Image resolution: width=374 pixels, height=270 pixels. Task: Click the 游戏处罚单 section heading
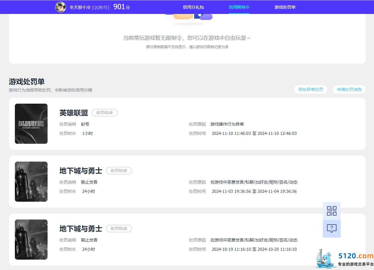click(x=27, y=82)
